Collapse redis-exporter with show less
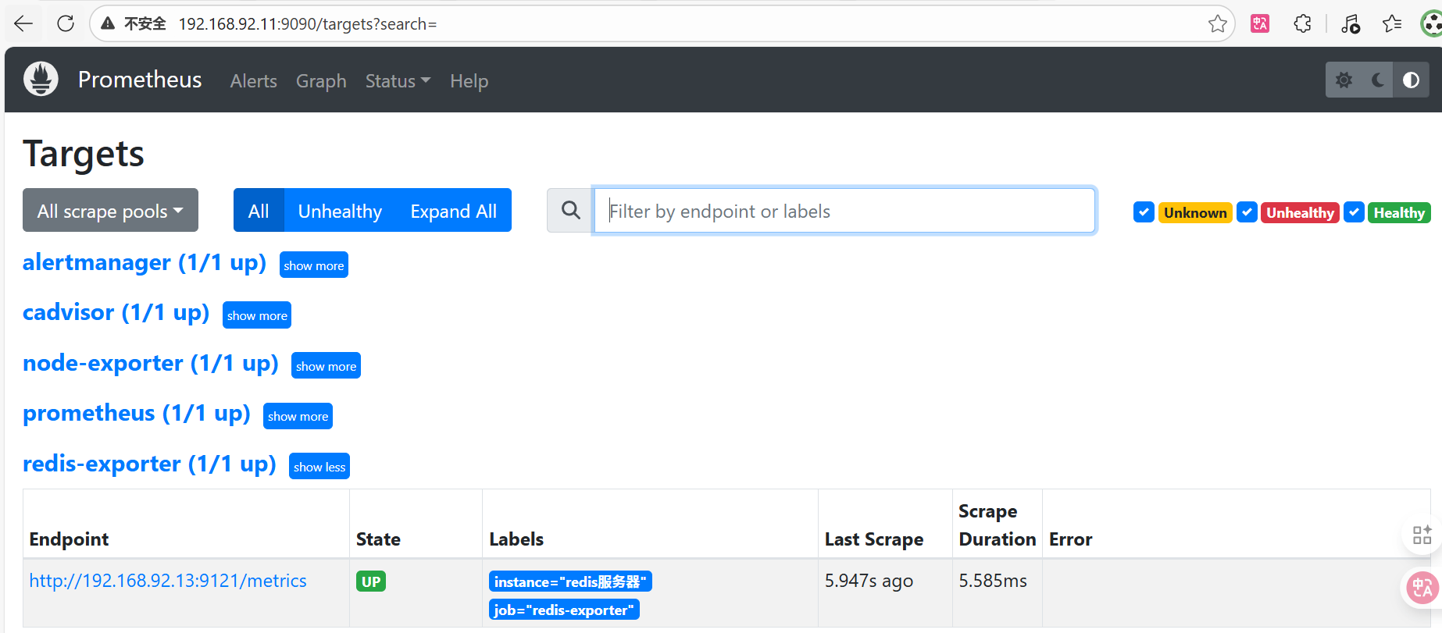The image size is (1442, 633). 319,467
